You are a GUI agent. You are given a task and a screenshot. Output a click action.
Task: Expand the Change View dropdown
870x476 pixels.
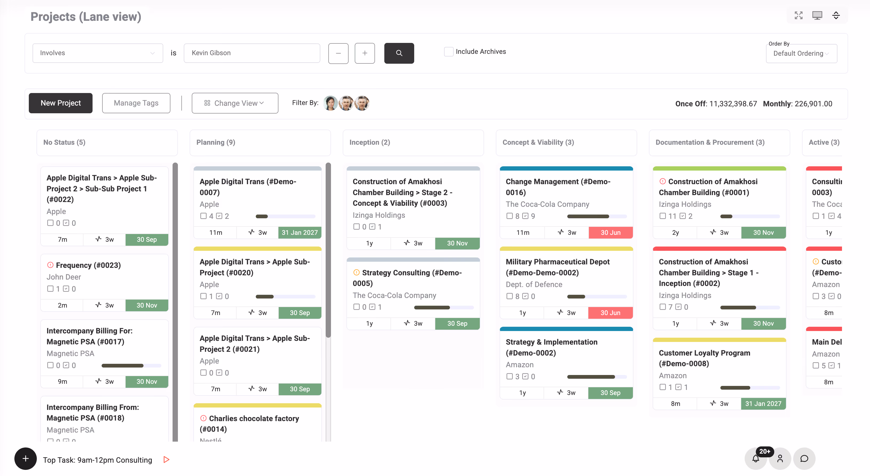click(x=235, y=103)
